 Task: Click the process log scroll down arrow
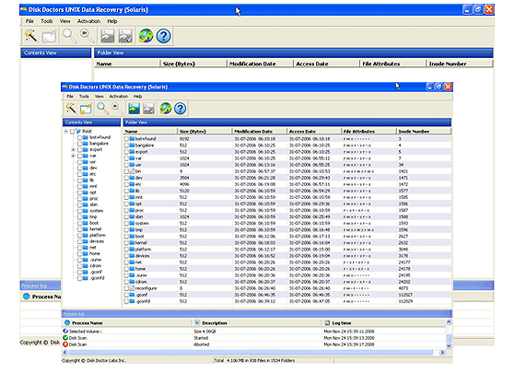click(x=449, y=345)
